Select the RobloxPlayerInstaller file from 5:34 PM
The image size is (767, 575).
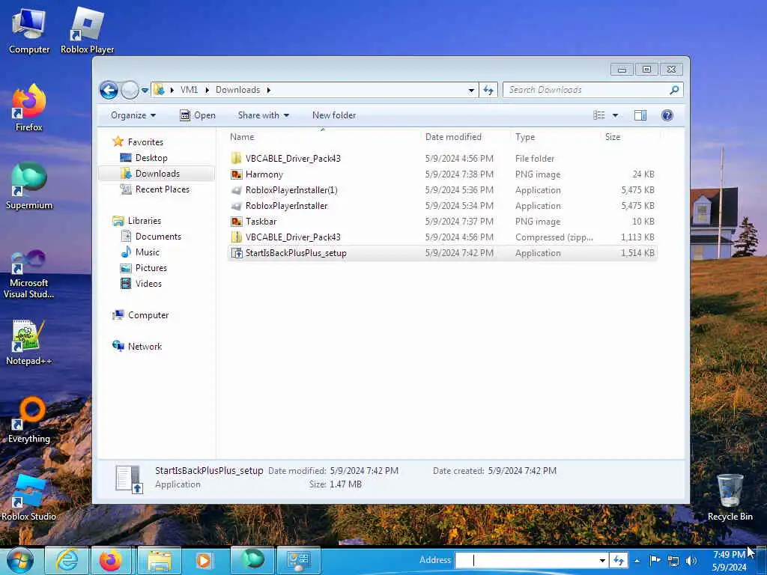click(442, 206)
